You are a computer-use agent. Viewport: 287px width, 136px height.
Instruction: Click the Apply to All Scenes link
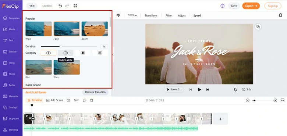36,92
